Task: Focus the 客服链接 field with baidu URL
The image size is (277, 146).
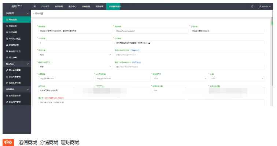Action: (x=66, y=79)
